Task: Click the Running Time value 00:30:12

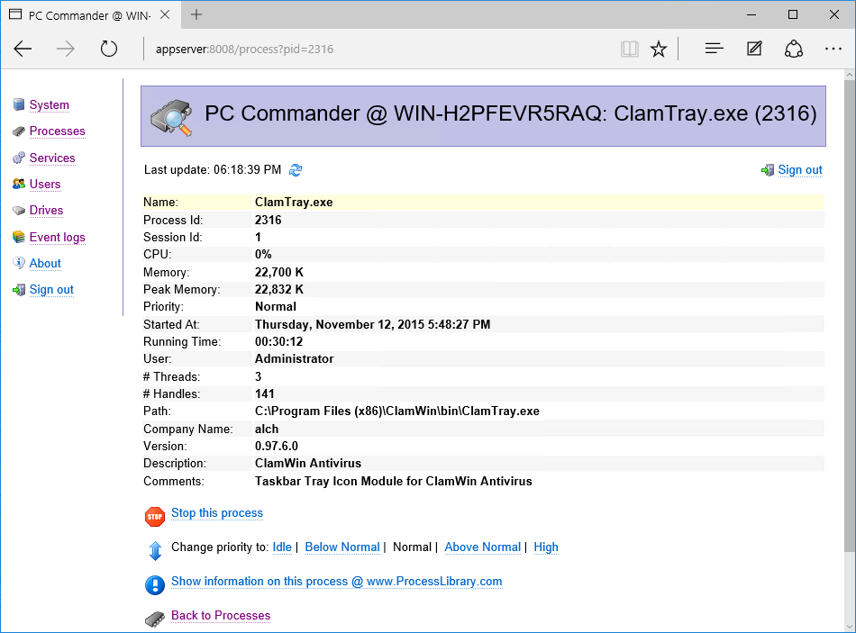Action: [x=279, y=341]
